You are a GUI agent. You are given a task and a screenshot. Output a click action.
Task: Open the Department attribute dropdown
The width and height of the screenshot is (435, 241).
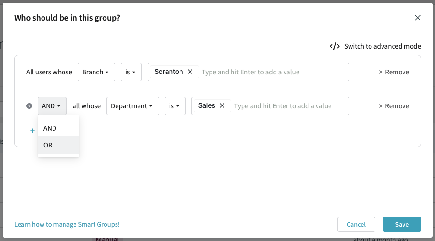pyautogui.click(x=132, y=106)
